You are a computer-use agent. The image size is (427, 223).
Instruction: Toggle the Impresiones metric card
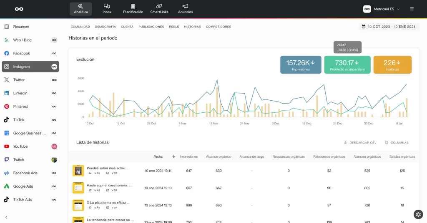point(301,65)
